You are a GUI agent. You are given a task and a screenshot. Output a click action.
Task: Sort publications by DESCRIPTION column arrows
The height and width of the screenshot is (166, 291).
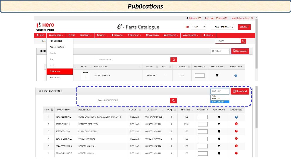click(x=124, y=110)
